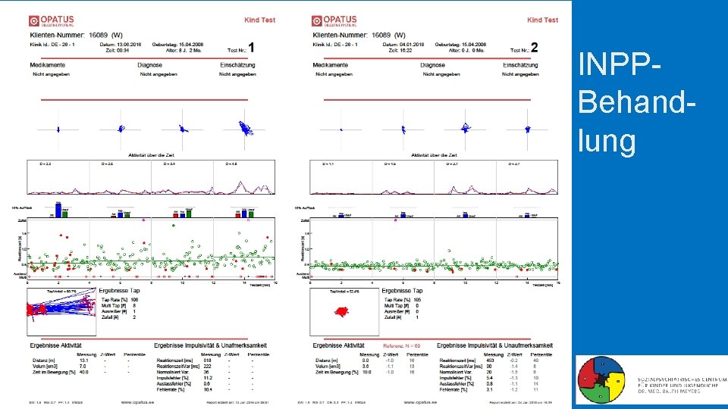Click the large Test Nr. 2 number
Image resolution: width=728 pixels, height=409 pixels.
coord(534,48)
